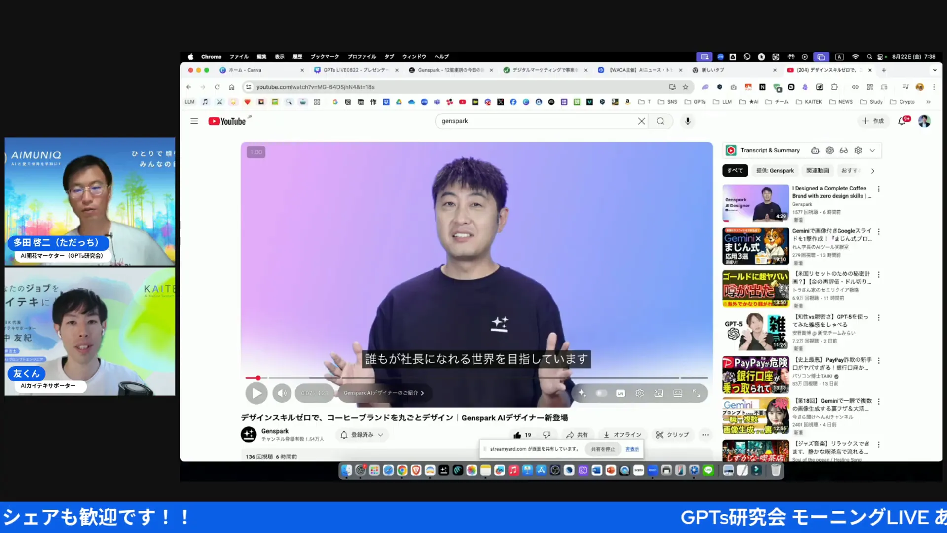This screenshot has height=533, width=947.
Task: Open YouTube notifications bell
Action: [902, 121]
